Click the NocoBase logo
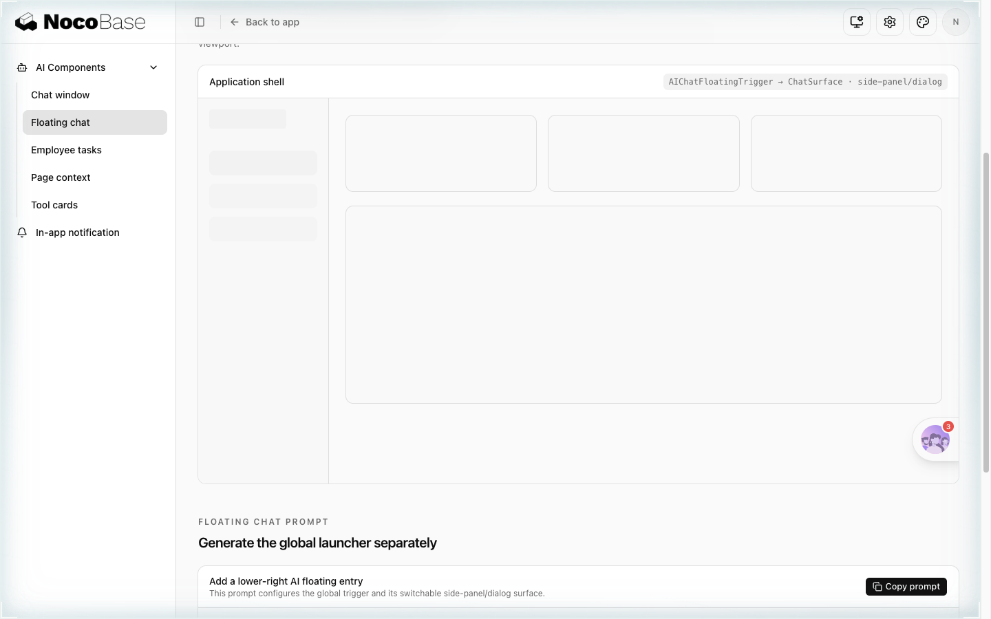Image resolution: width=991 pixels, height=619 pixels. pos(81,22)
